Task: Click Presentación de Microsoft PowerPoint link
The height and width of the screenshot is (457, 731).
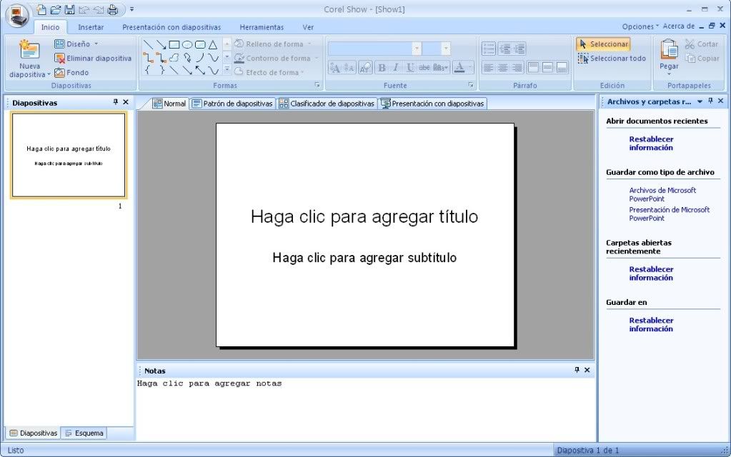Action: pos(670,214)
